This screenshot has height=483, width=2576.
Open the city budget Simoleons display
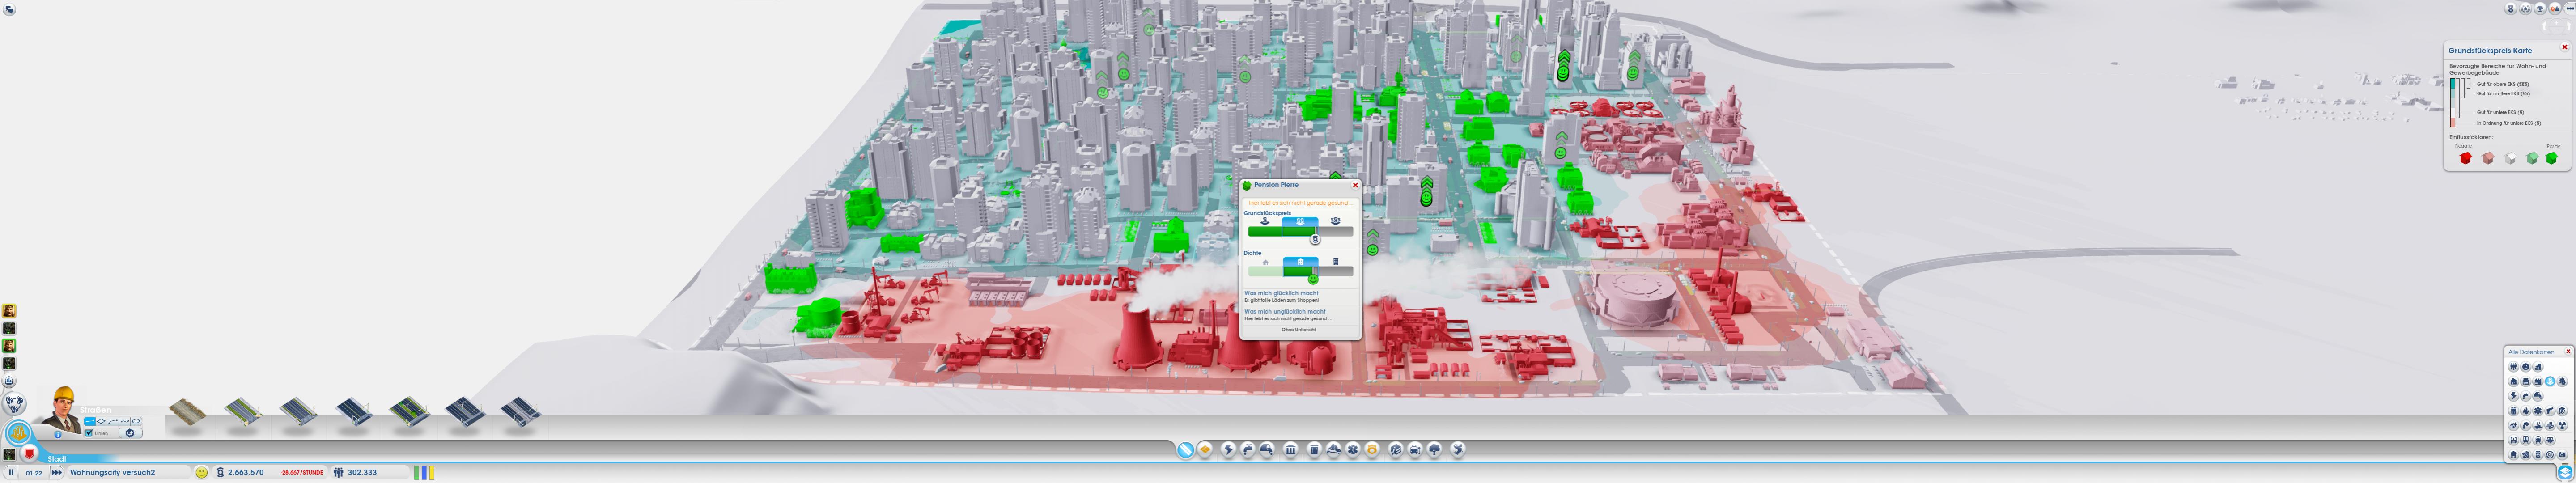pos(245,472)
